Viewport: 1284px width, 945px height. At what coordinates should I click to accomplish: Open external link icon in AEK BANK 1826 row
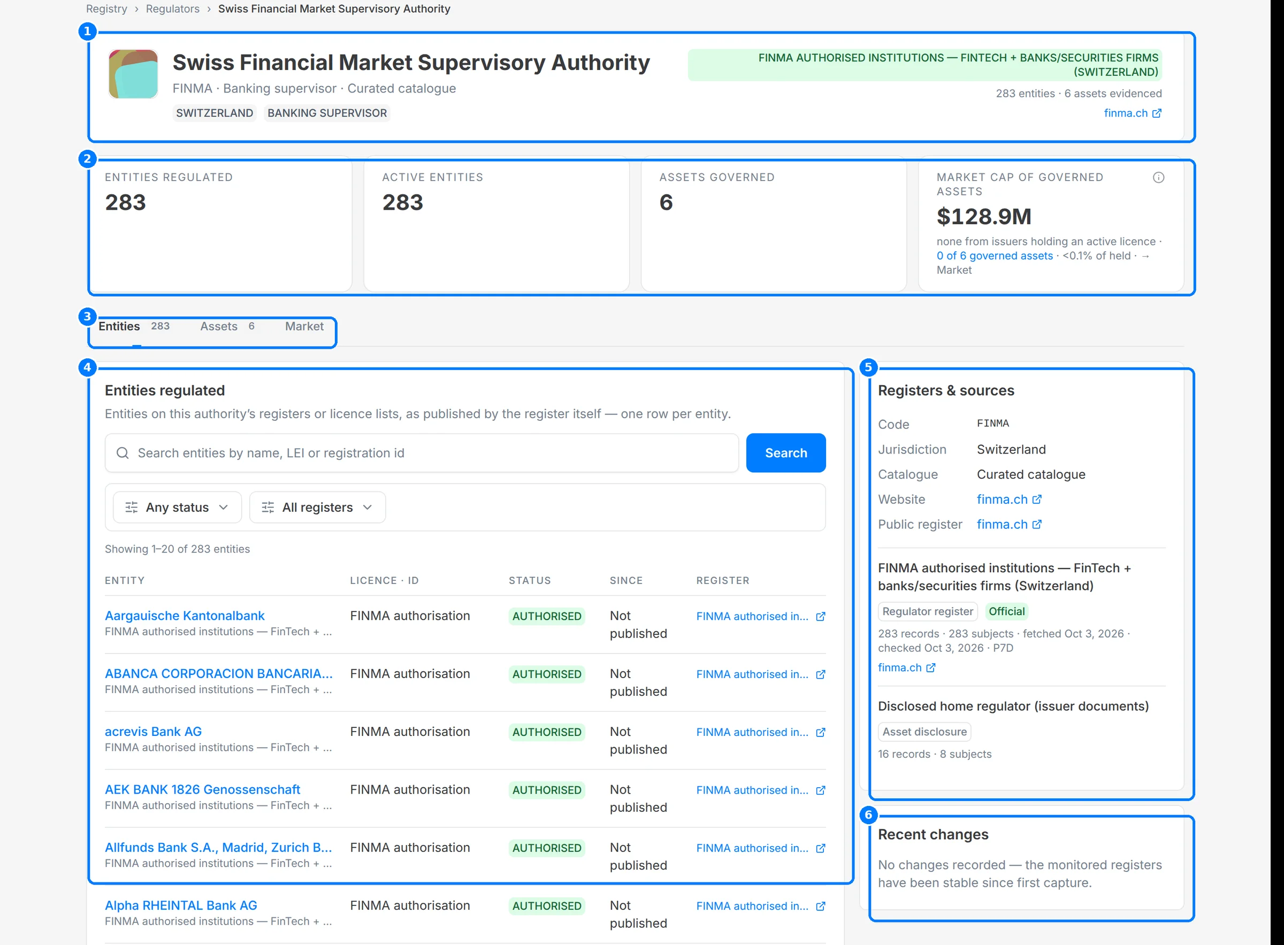[x=821, y=790]
